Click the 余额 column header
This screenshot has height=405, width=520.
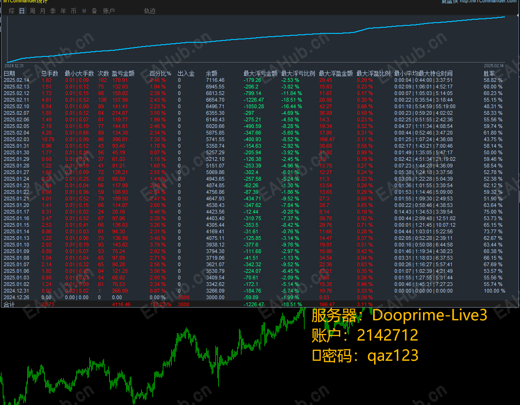pyautogui.click(x=212, y=73)
